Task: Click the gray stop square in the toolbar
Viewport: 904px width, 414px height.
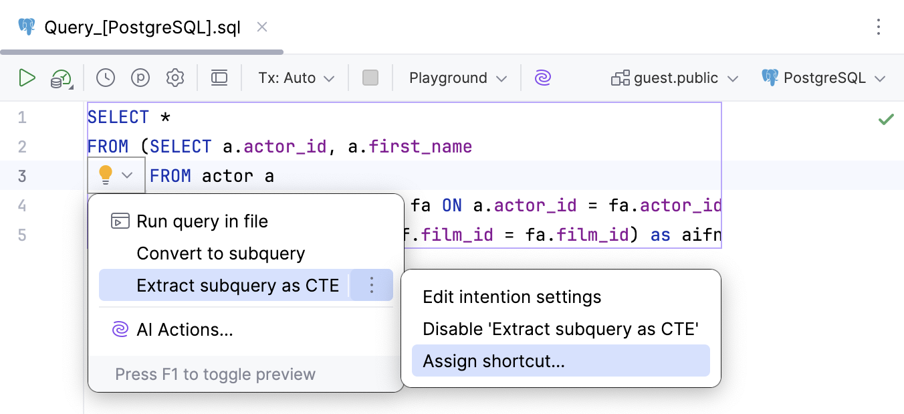Action: (x=370, y=78)
